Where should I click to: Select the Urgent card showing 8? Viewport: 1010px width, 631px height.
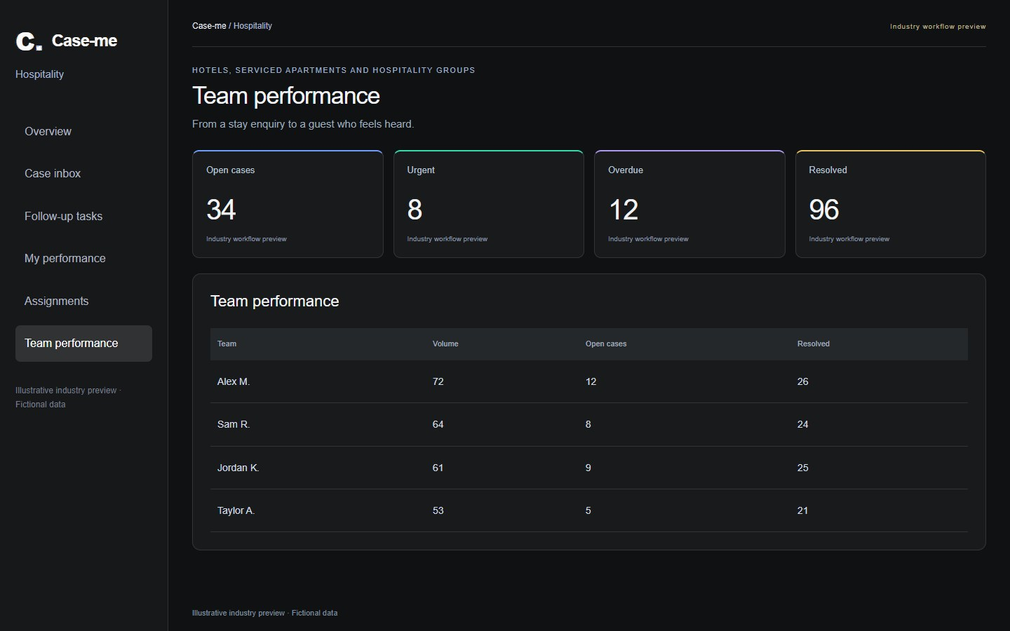489,204
